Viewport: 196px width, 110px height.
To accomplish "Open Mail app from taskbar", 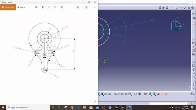I will point(97,107).
